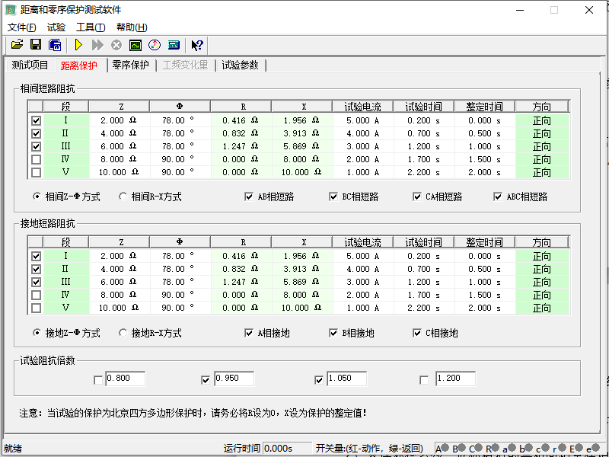The image size is (609, 457).
Task: Click phase segment I Z value cell
Action: tap(120, 120)
